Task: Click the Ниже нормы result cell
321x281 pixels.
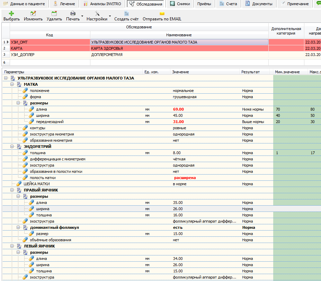Action: coord(253,109)
